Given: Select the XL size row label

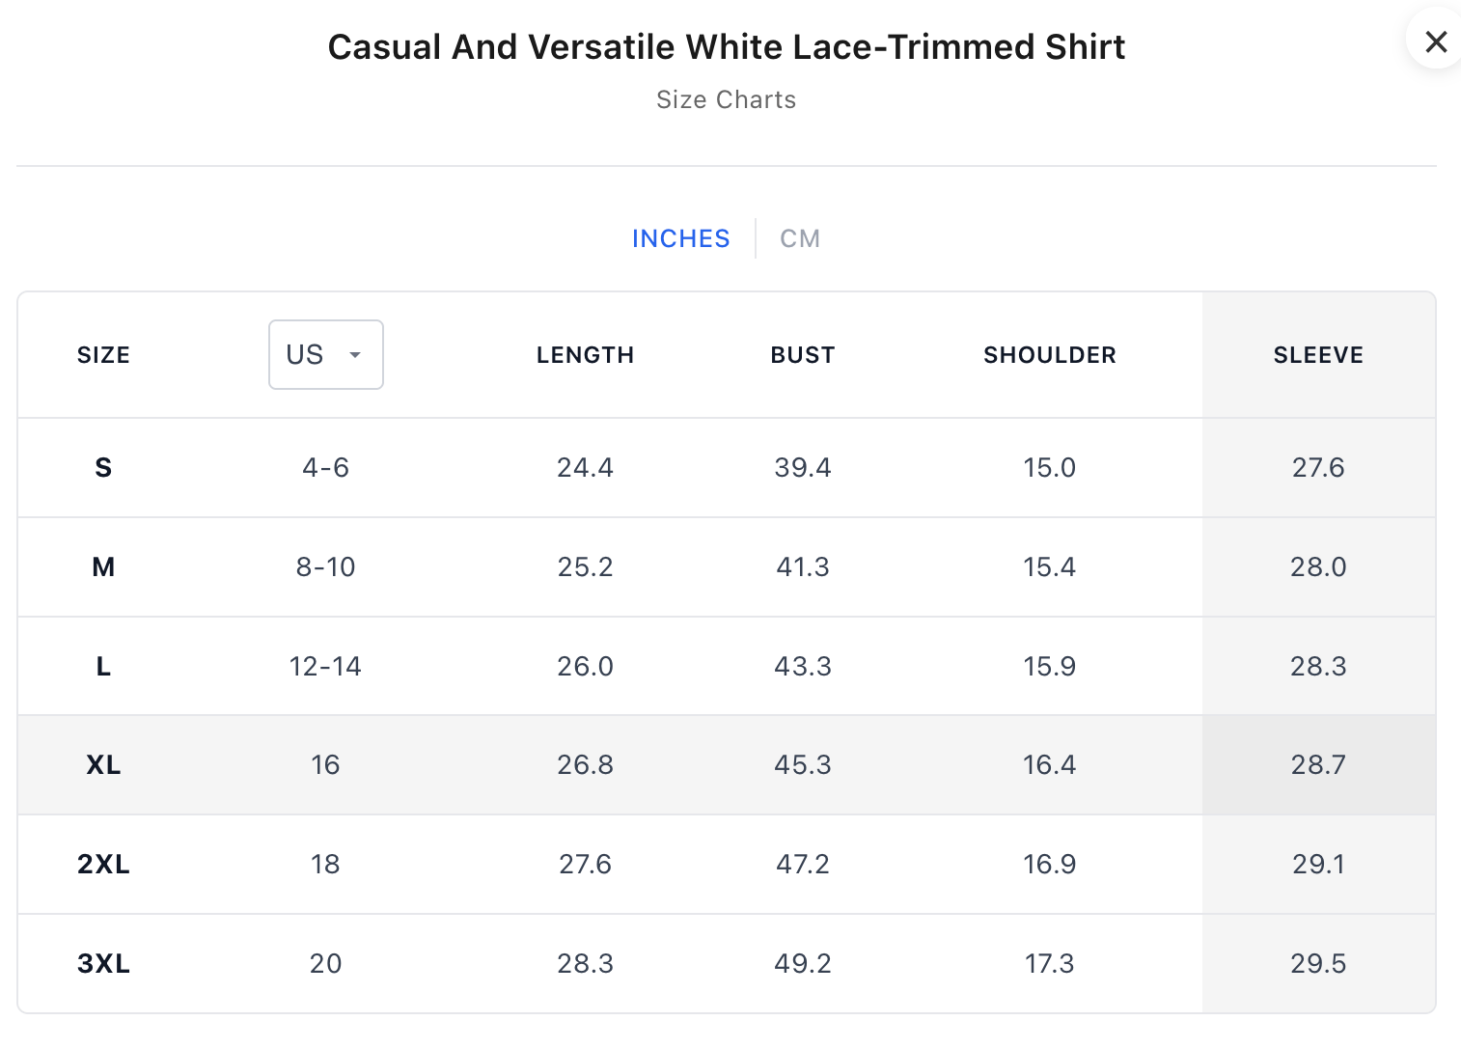Looking at the screenshot, I should (x=103, y=765).
